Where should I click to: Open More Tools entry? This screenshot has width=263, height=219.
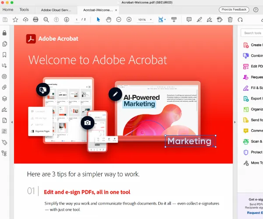click(252, 163)
